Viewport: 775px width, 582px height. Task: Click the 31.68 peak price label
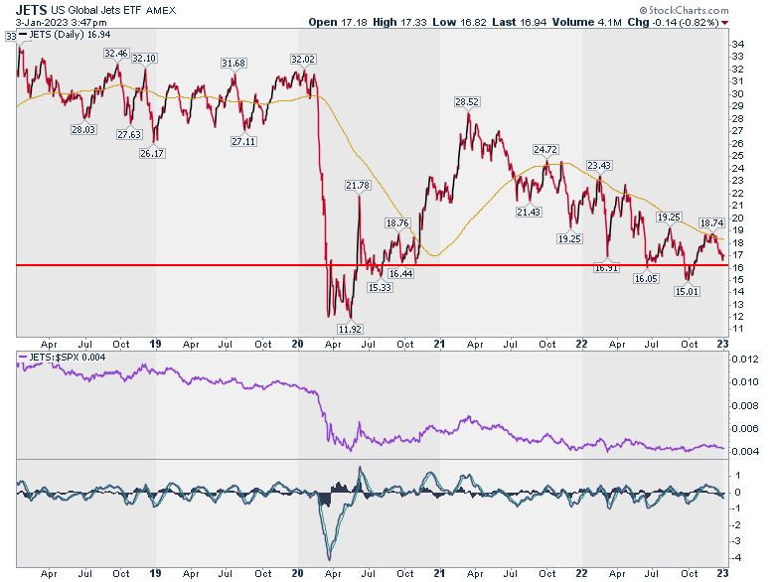[x=233, y=64]
